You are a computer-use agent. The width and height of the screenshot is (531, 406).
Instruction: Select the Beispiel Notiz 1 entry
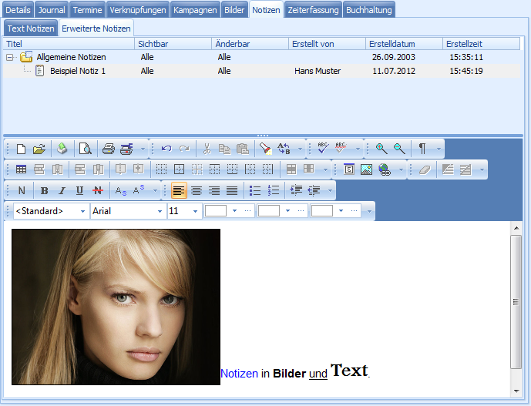tap(77, 71)
